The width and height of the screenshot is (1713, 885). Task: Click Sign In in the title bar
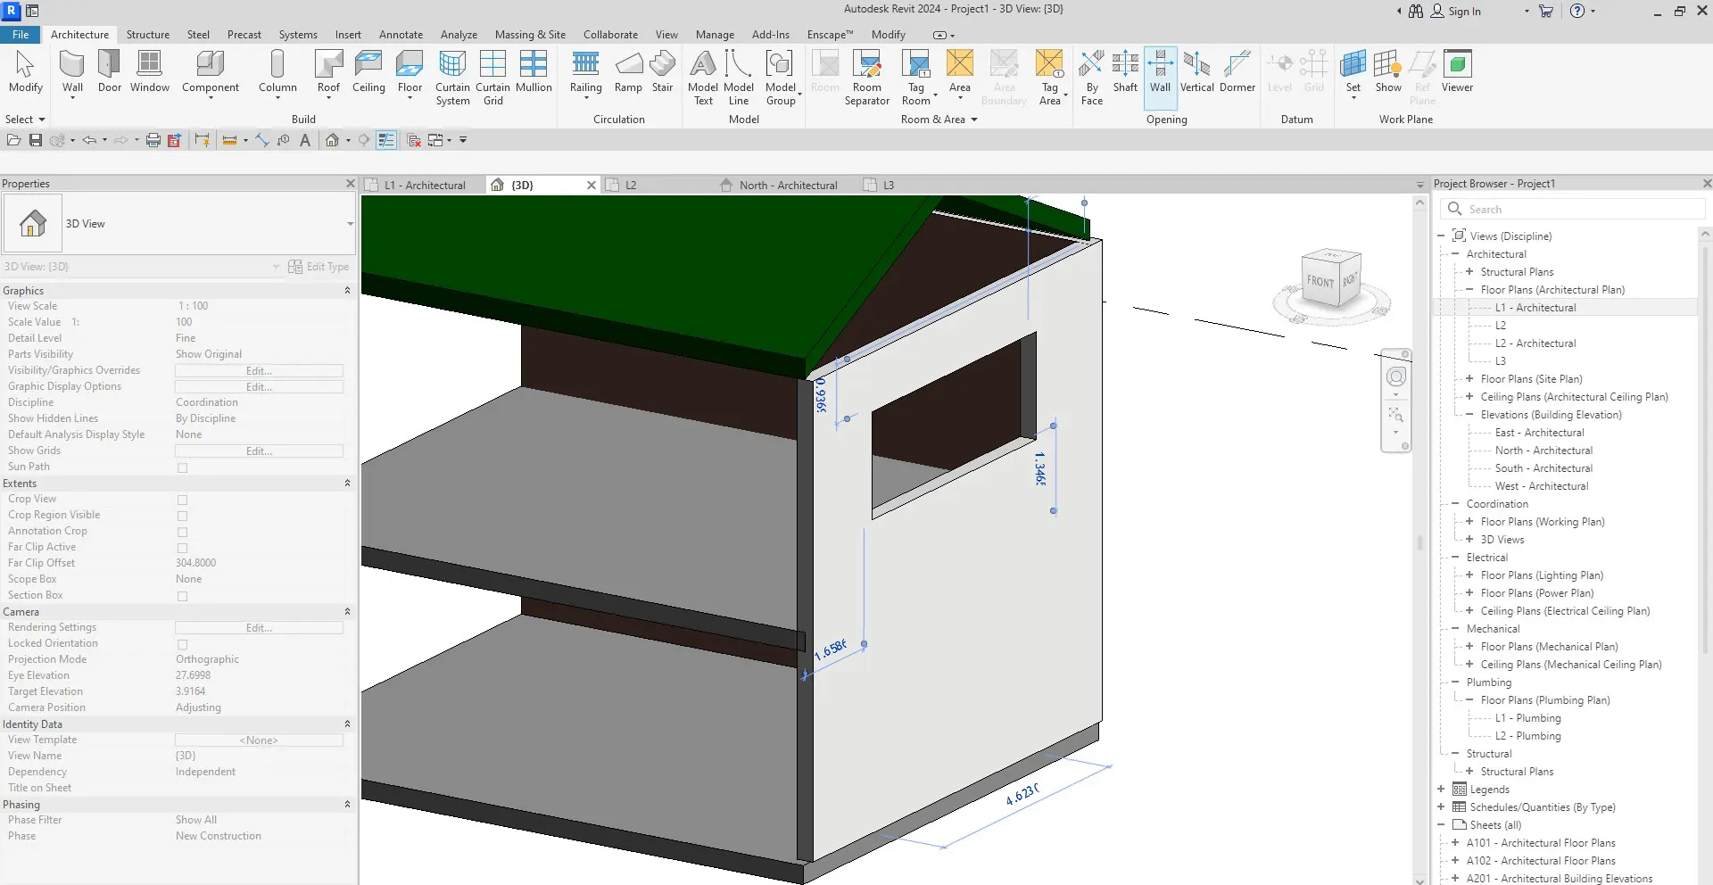1455,12
